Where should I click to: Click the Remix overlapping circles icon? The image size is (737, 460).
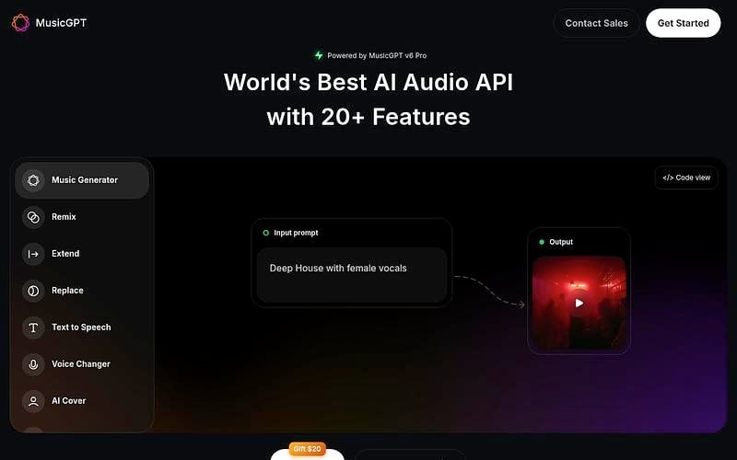[x=33, y=217]
